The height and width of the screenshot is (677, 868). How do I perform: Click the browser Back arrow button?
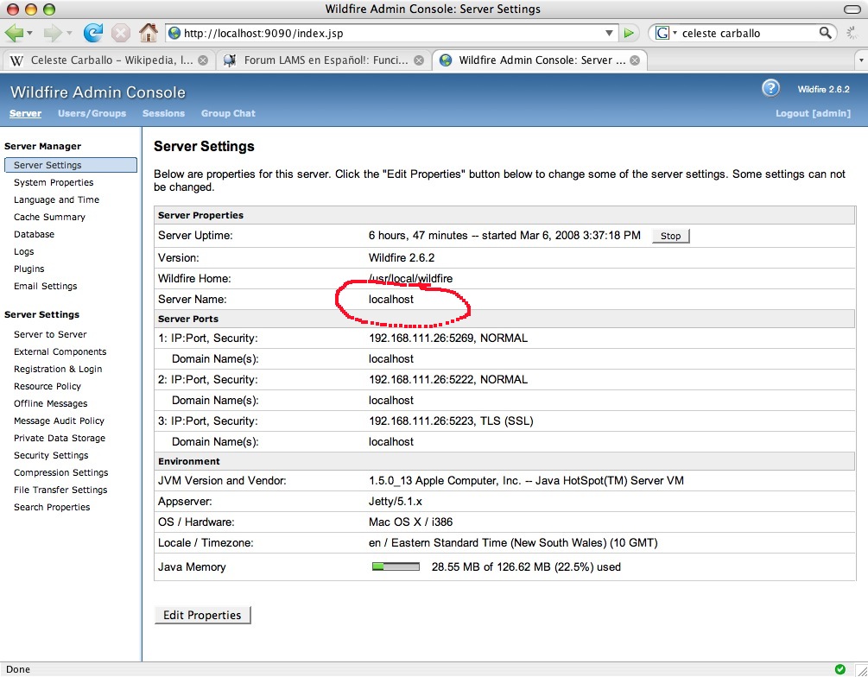[x=15, y=33]
